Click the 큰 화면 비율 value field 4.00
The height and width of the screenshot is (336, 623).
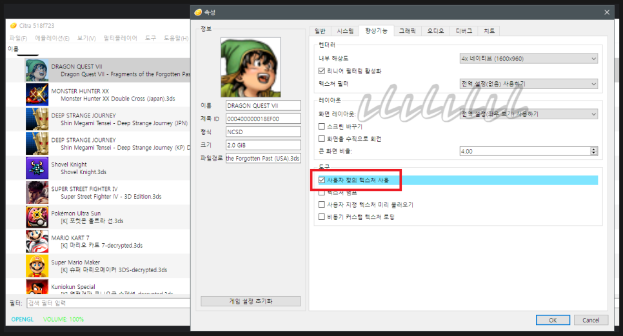pyautogui.click(x=525, y=152)
